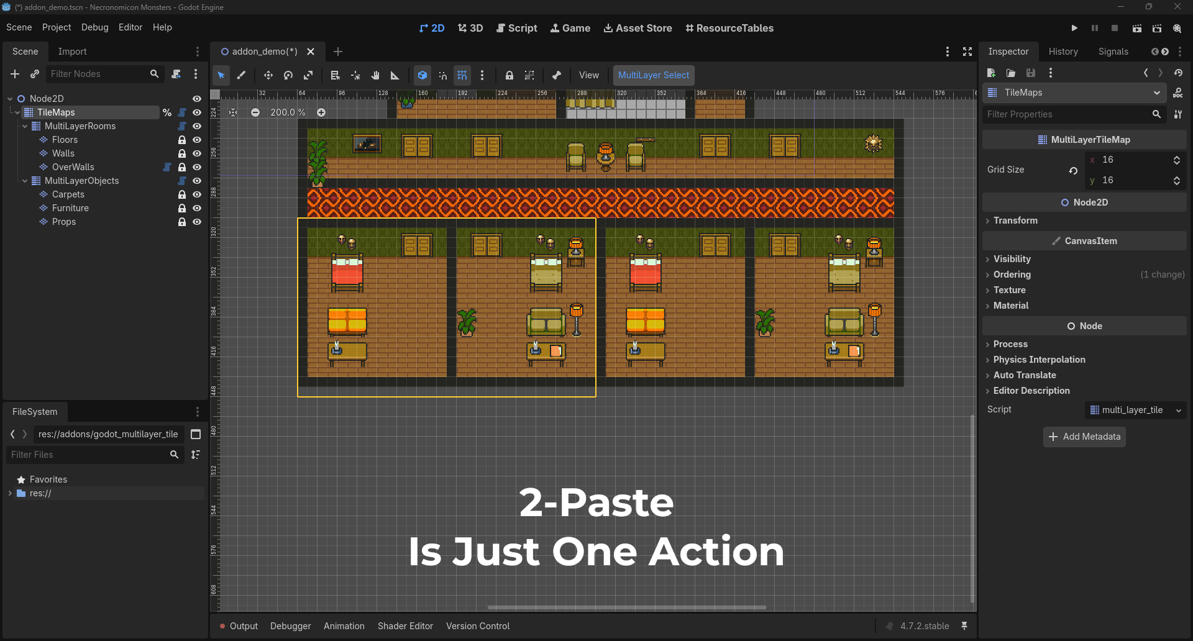Click the Add Child Node plus icon
The width and height of the screenshot is (1193, 641).
pyautogui.click(x=15, y=74)
